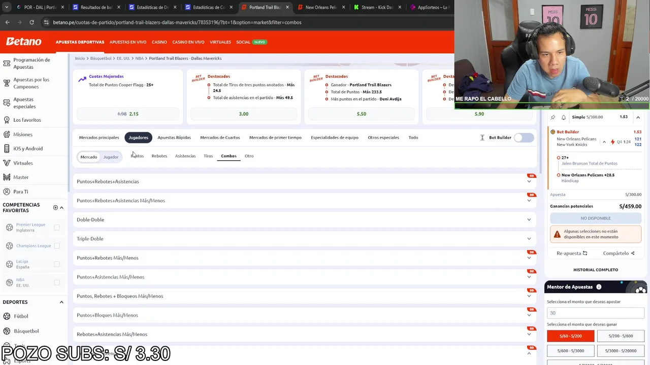Check the Champions League checkbox

click(57, 246)
